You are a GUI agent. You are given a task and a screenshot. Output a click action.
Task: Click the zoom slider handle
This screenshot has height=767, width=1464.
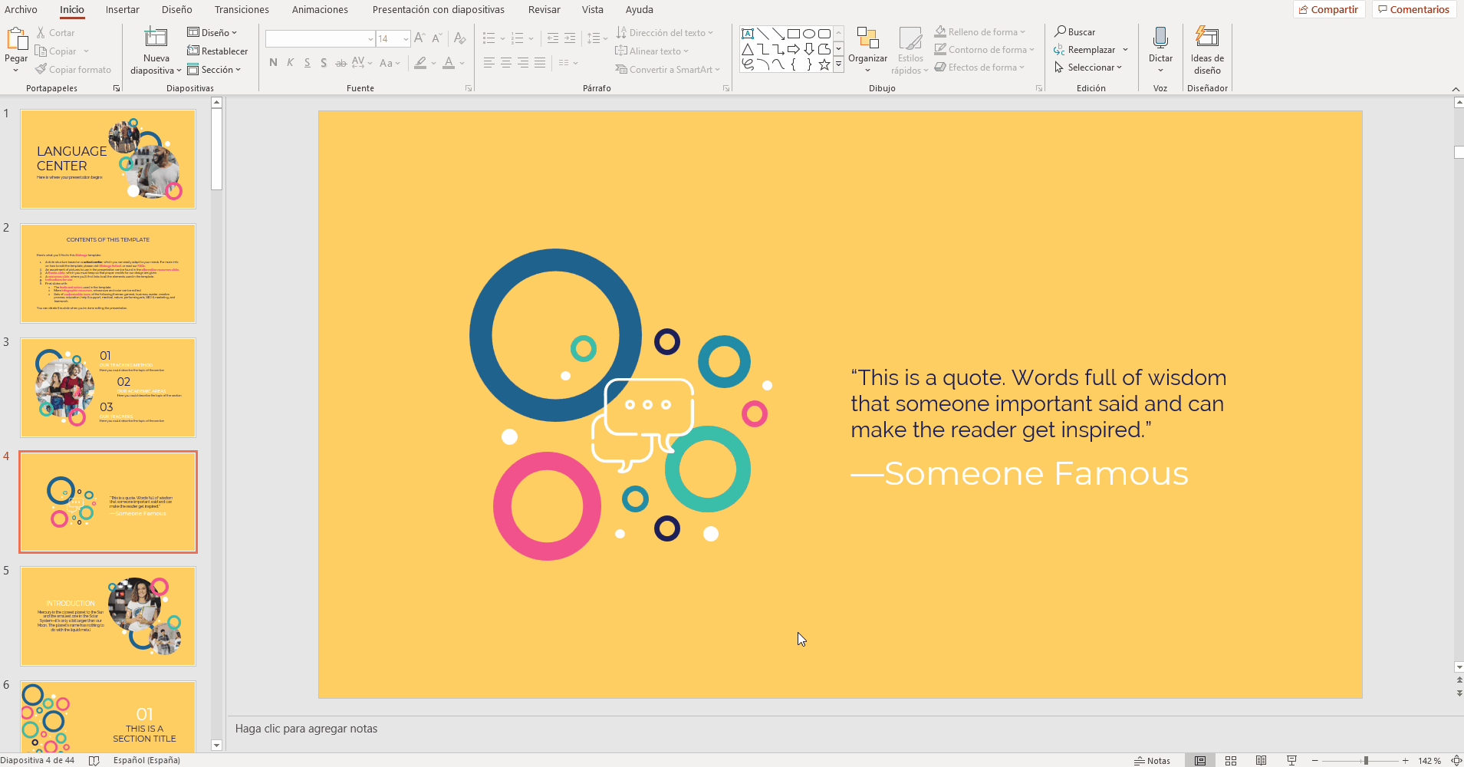point(1365,760)
